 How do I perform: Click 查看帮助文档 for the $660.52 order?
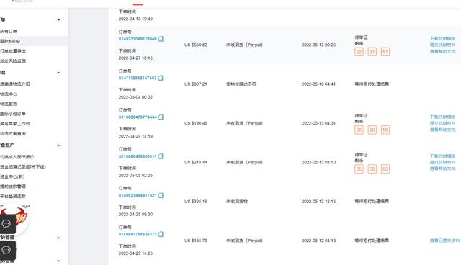pos(442,51)
